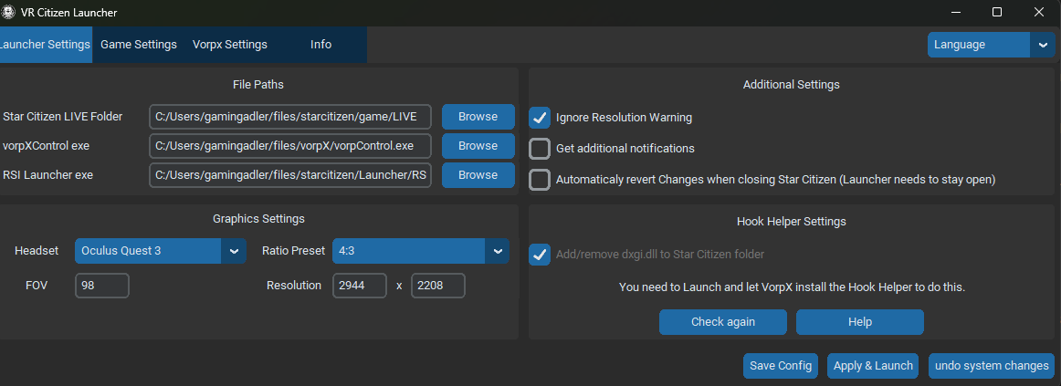1061x386 pixels.
Task: Switch to the Launcher Settings tab
Action: 46,45
